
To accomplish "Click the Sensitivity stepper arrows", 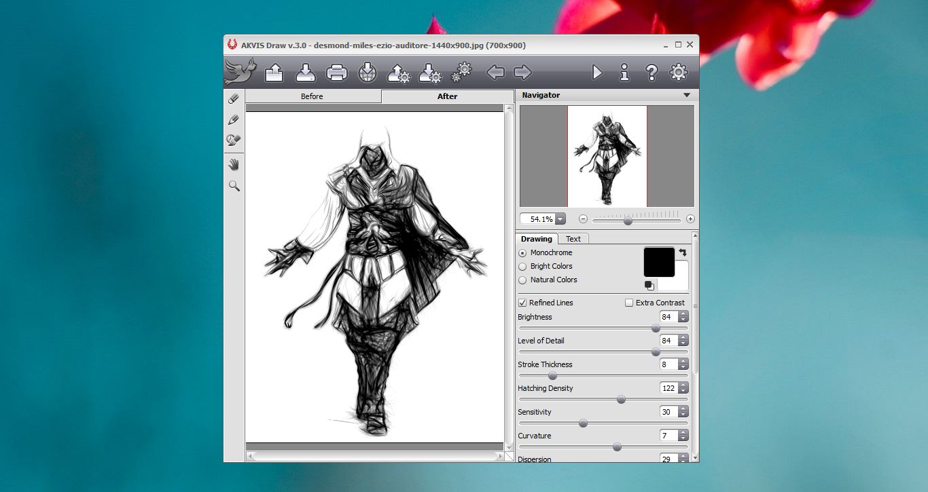I will (683, 412).
